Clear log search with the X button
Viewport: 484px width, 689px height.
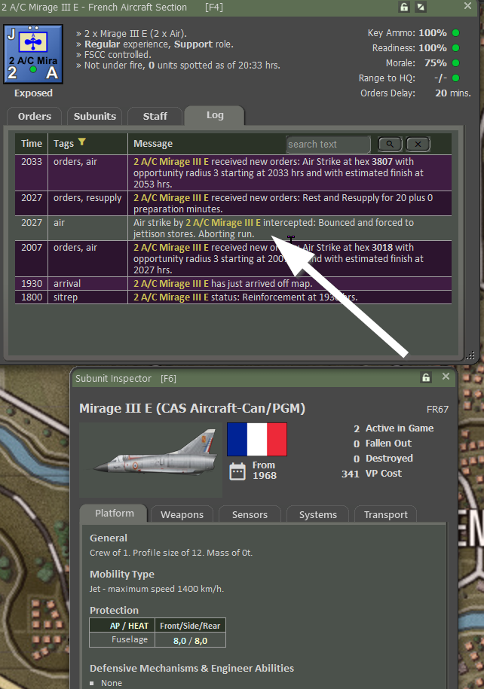point(418,144)
